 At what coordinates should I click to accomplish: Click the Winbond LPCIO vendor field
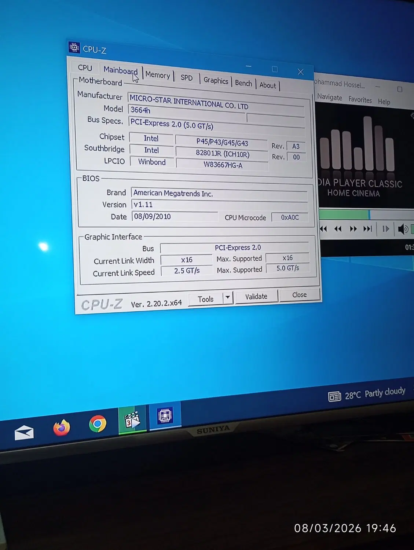coord(152,162)
